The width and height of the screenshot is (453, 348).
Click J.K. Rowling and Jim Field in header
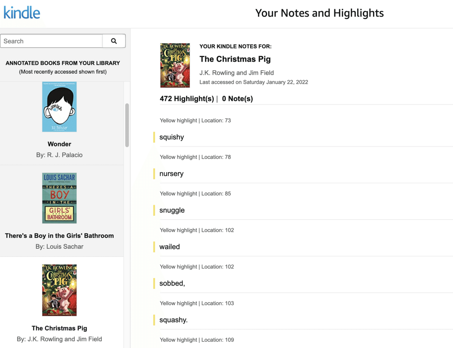click(237, 73)
